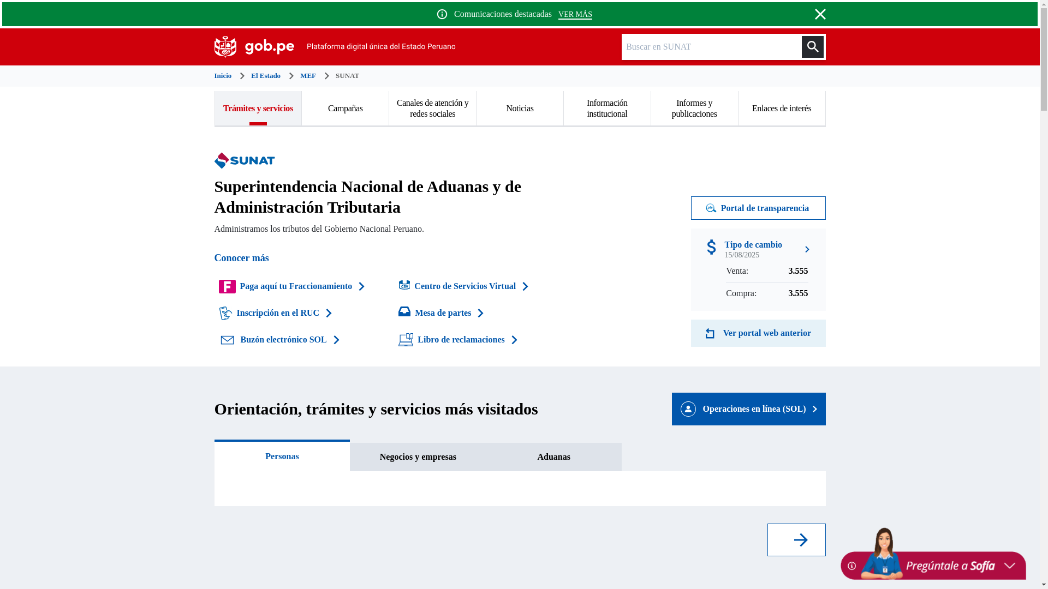Focus the Buscar en SUNAT field
This screenshot has width=1048, height=589.
711,47
